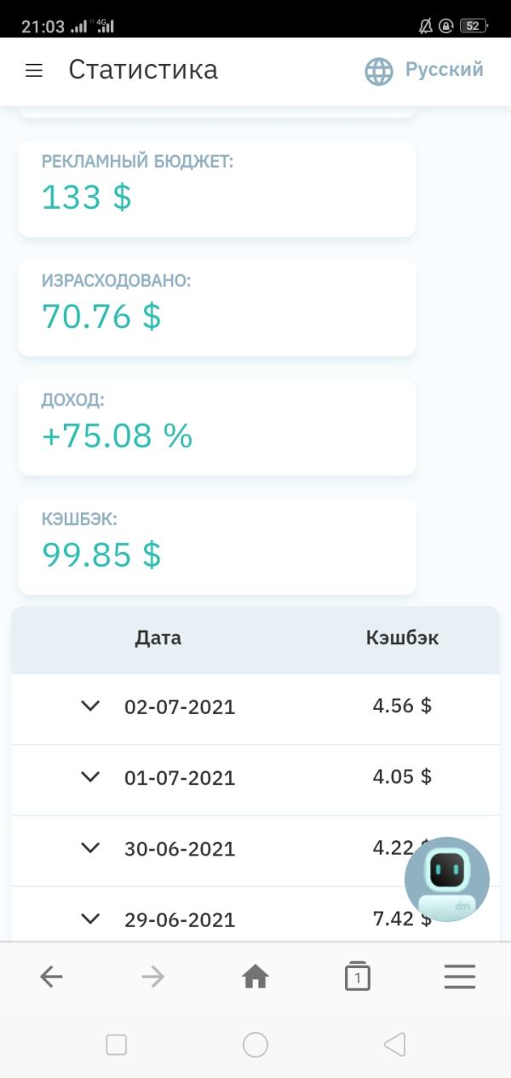Tap the Android home circle button
This screenshot has width=511, height=1078.
pos(255,1045)
